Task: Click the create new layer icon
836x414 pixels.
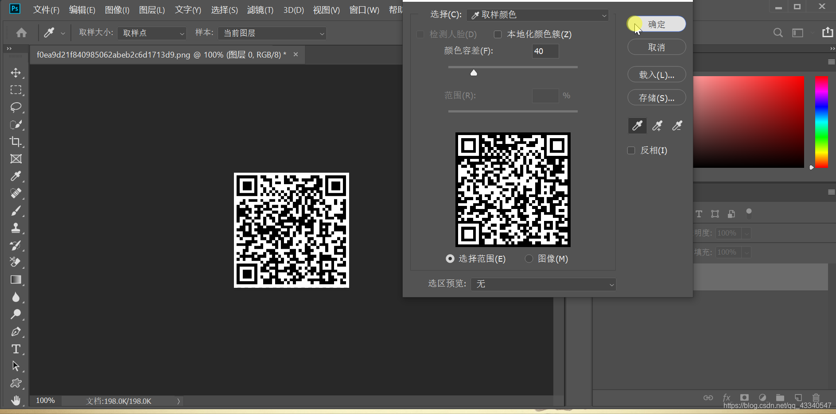Action: pos(798,398)
